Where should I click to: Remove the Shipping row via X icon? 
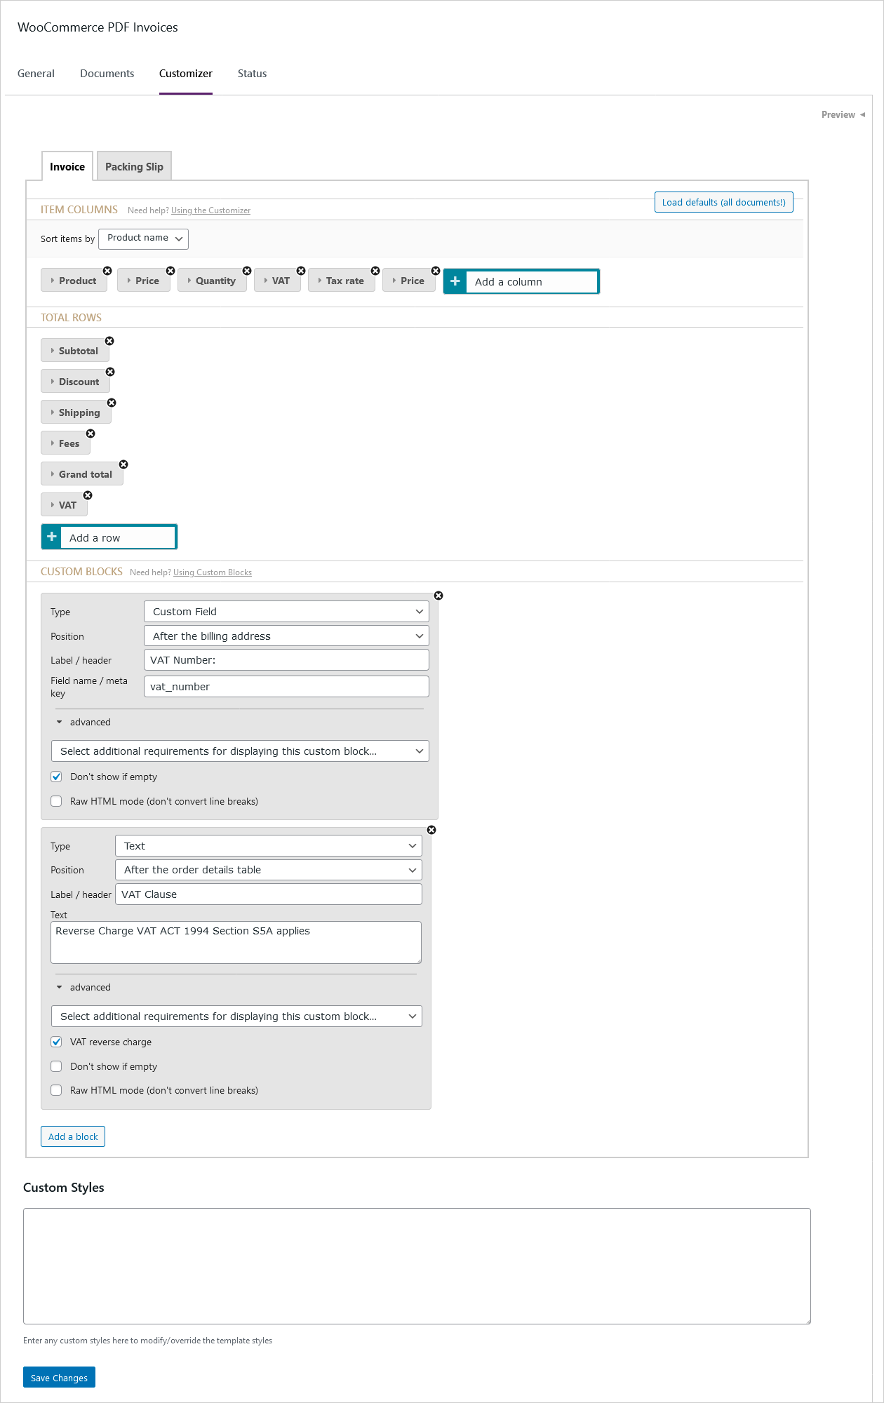(112, 403)
